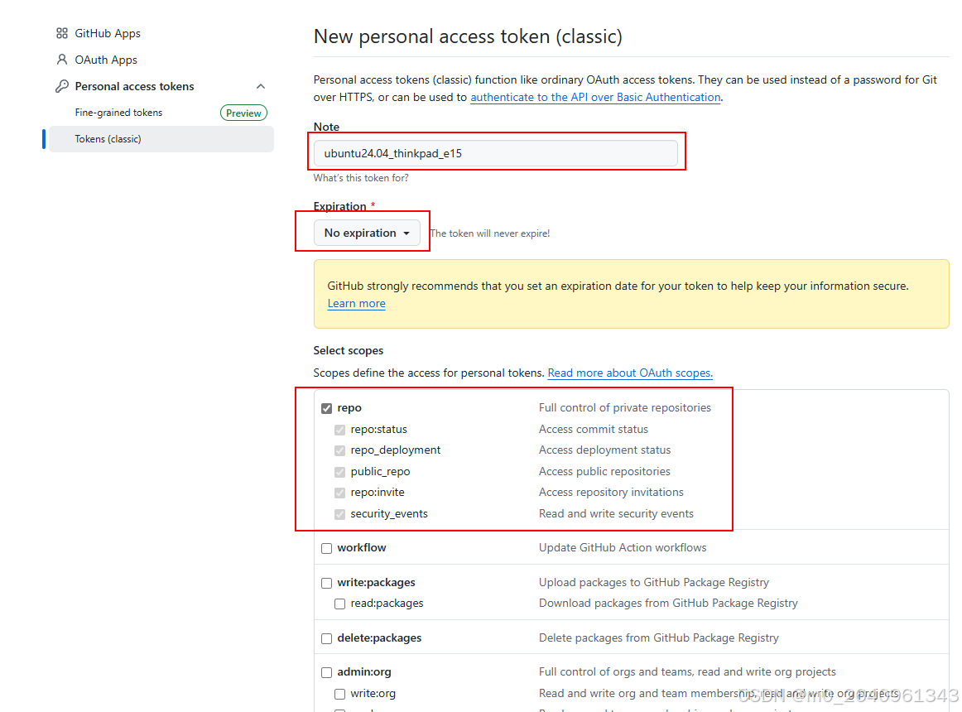Click 'Access repository invitations' description
The image size is (962, 712).
tap(611, 493)
